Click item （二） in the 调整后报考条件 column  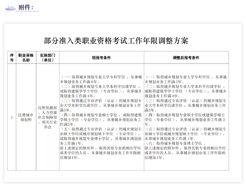click(x=186, y=91)
